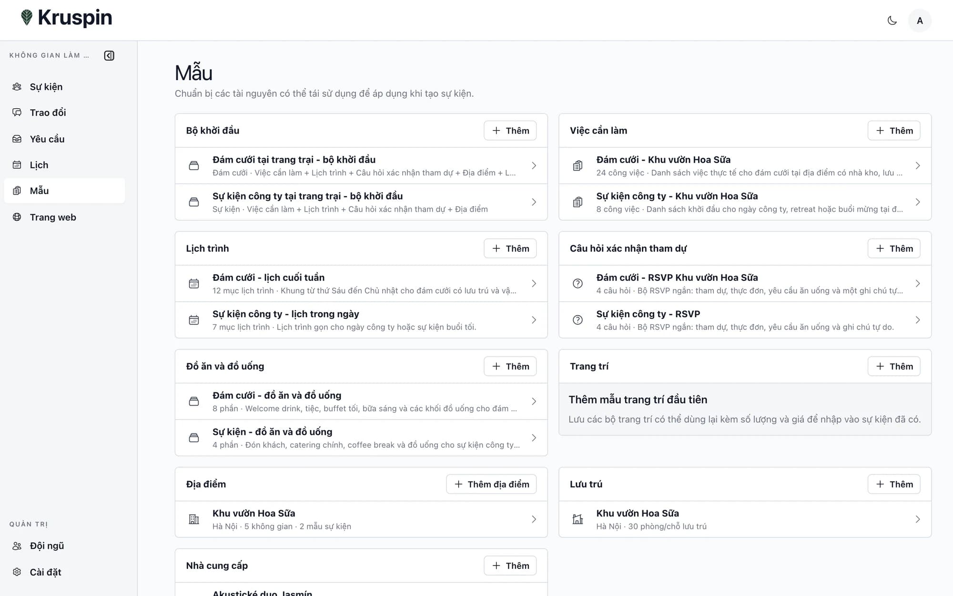Click Thêm in the Lịch trình card
This screenshot has width=953, height=596.
click(510, 248)
